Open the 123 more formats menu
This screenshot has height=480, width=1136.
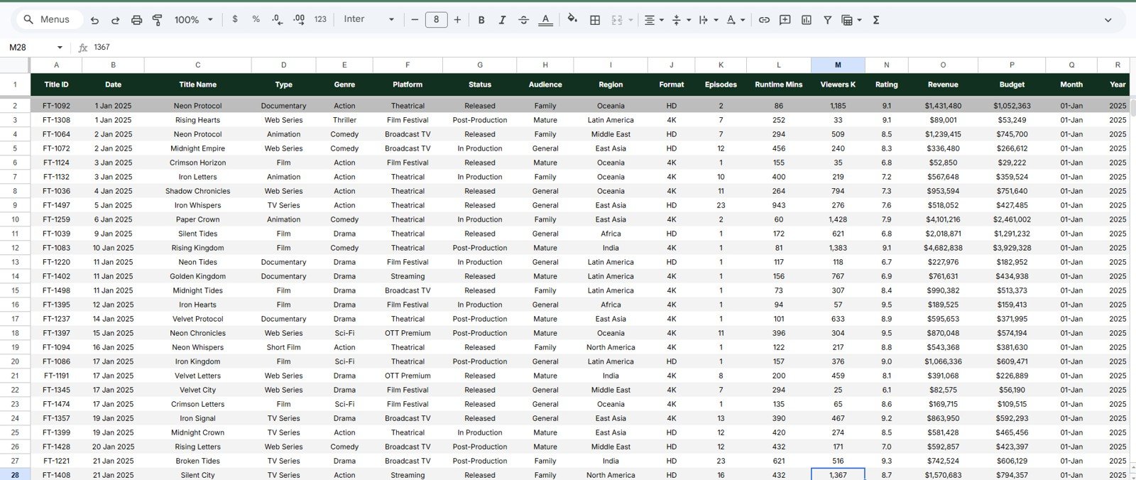coord(320,20)
